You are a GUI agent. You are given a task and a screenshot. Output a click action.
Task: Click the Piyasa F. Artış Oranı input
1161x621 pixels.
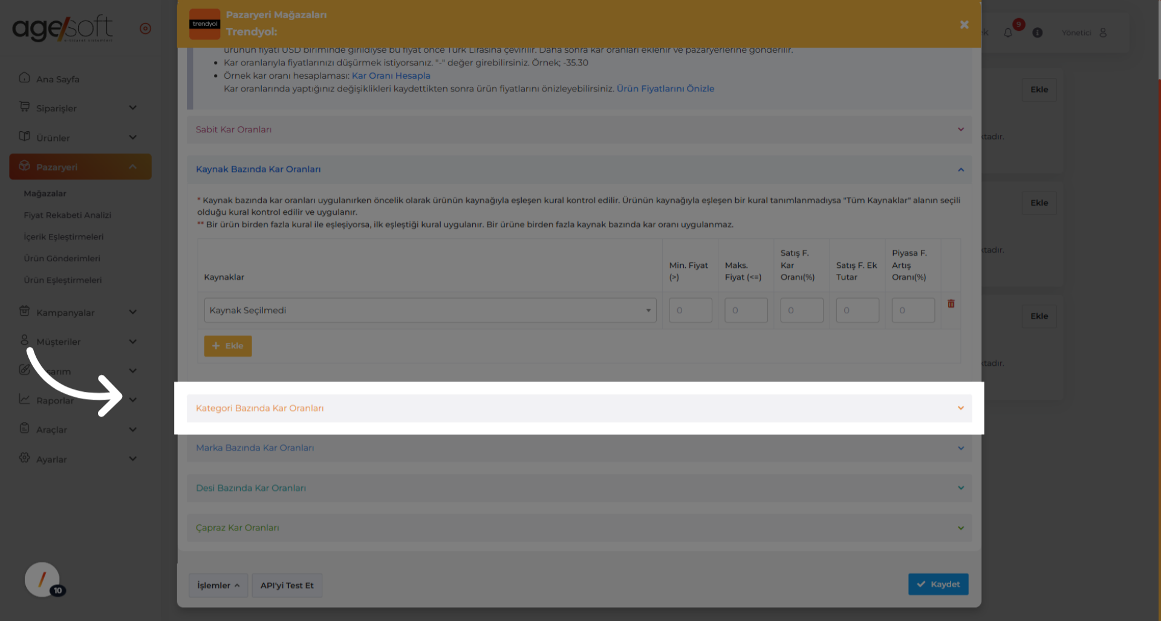coord(913,310)
